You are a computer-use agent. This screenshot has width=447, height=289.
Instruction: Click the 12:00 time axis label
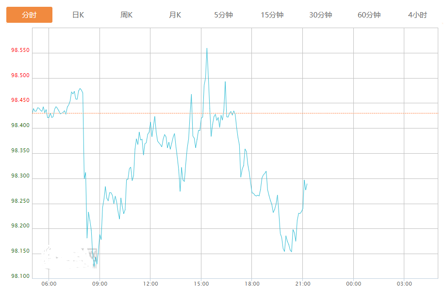[150, 284]
